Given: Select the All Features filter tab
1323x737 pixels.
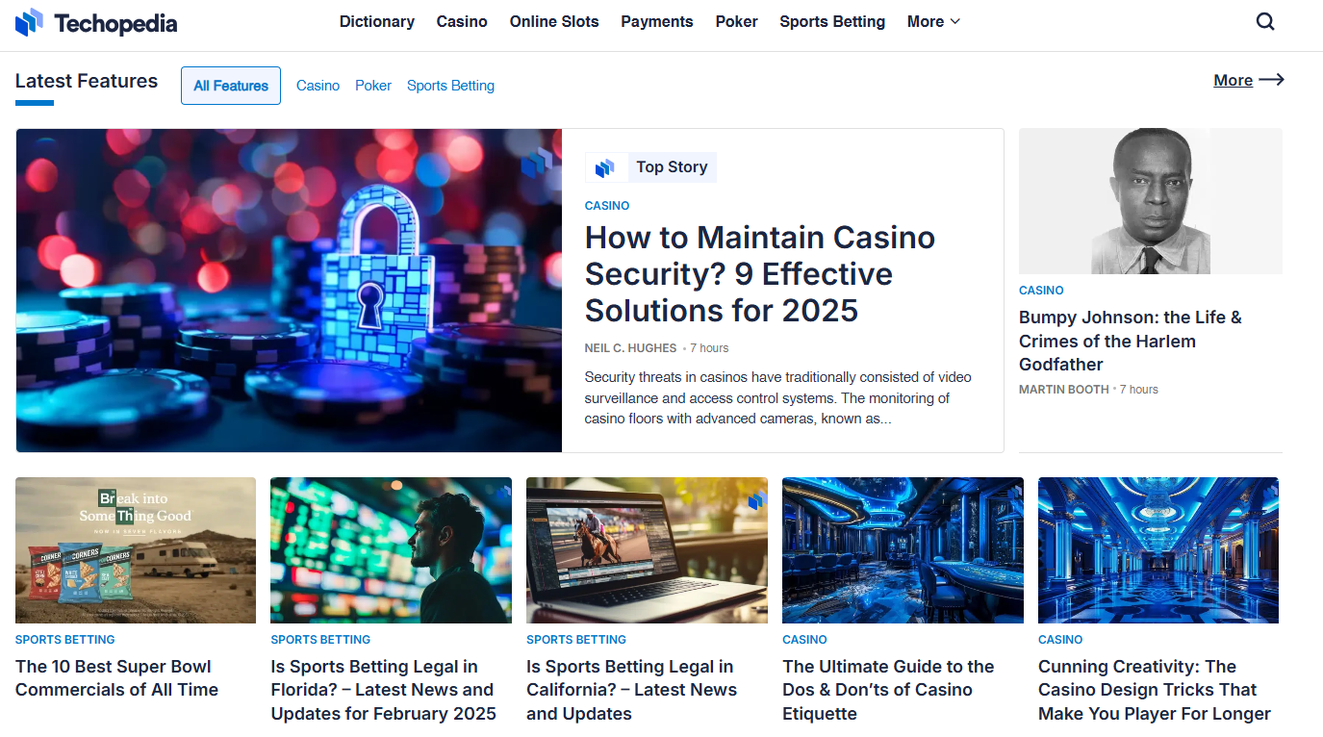Looking at the screenshot, I should pyautogui.click(x=231, y=86).
